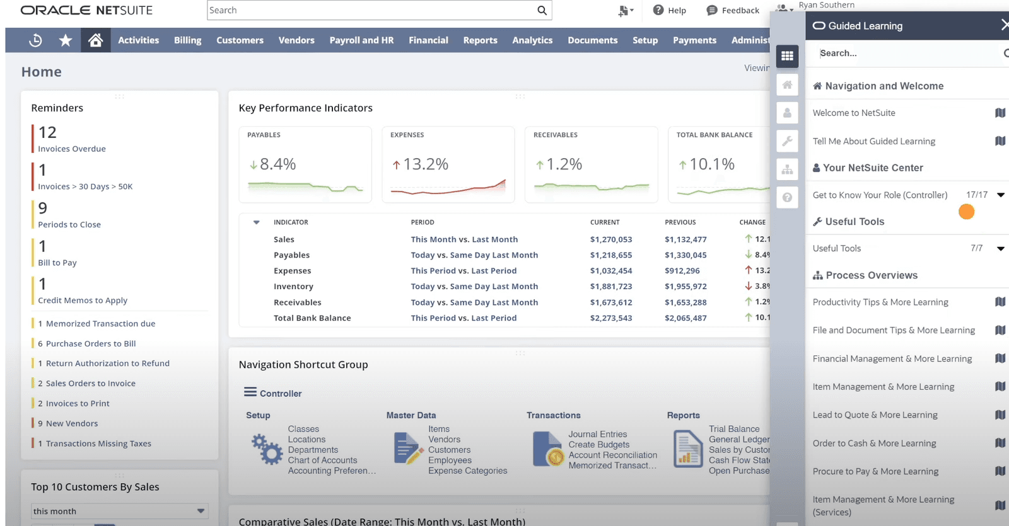Viewport: 1009px width, 526px height.
Task: Click the map icon beside Order to Cash
Action: coord(1000,443)
